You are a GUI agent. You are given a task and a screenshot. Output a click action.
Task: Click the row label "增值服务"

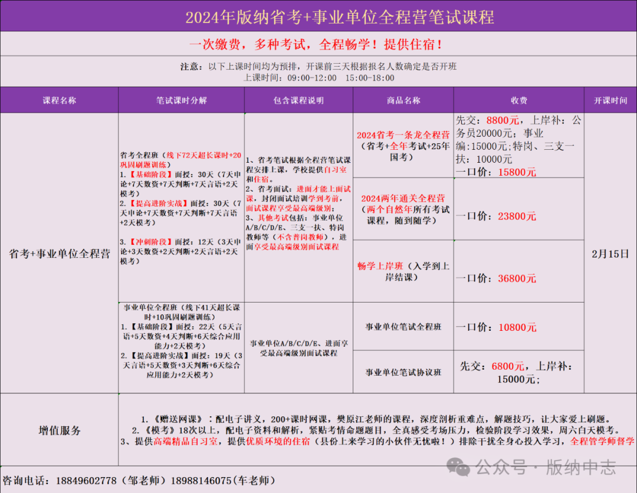[x=60, y=430]
